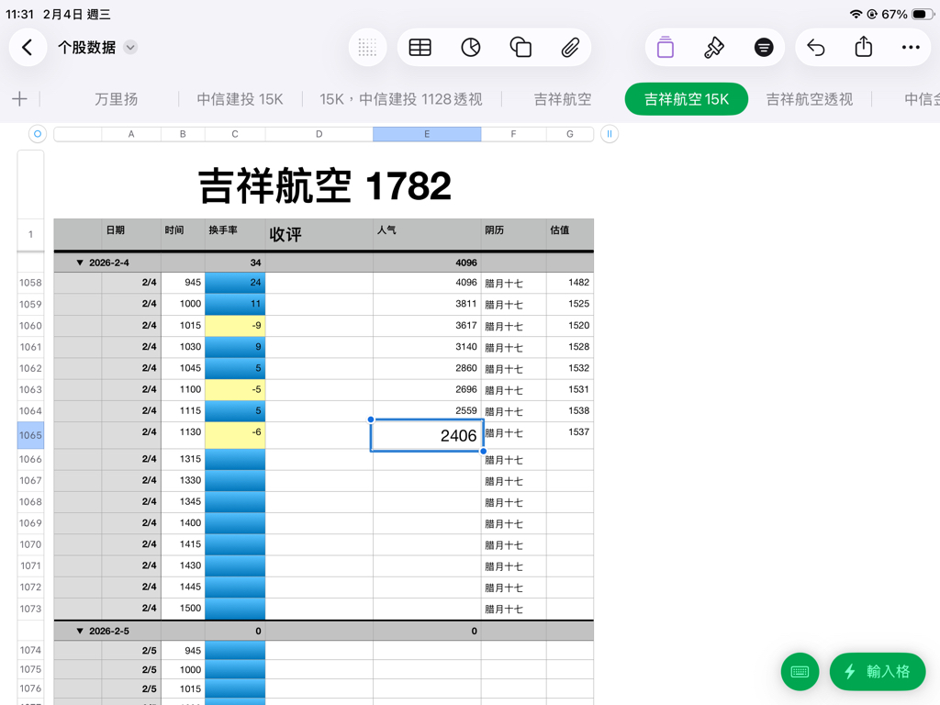Switch to the 中信建投 15K sheet tab
The width and height of the screenshot is (940, 705).
pyautogui.click(x=240, y=99)
